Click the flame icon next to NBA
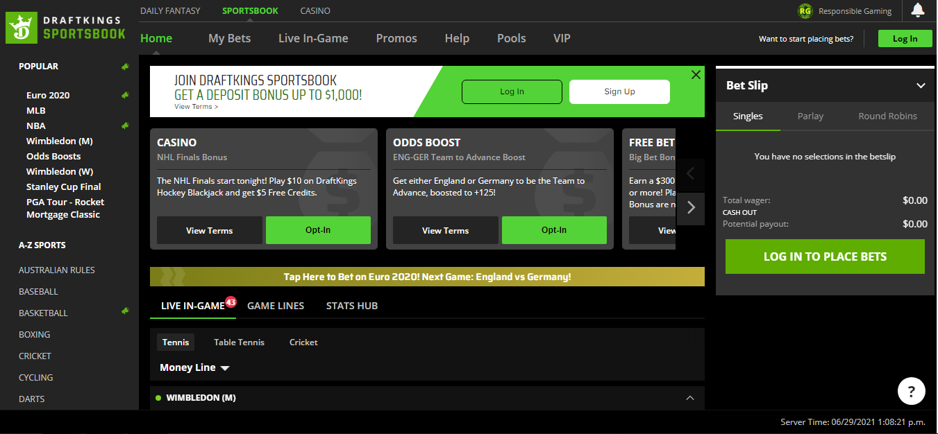 tap(125, 125)
